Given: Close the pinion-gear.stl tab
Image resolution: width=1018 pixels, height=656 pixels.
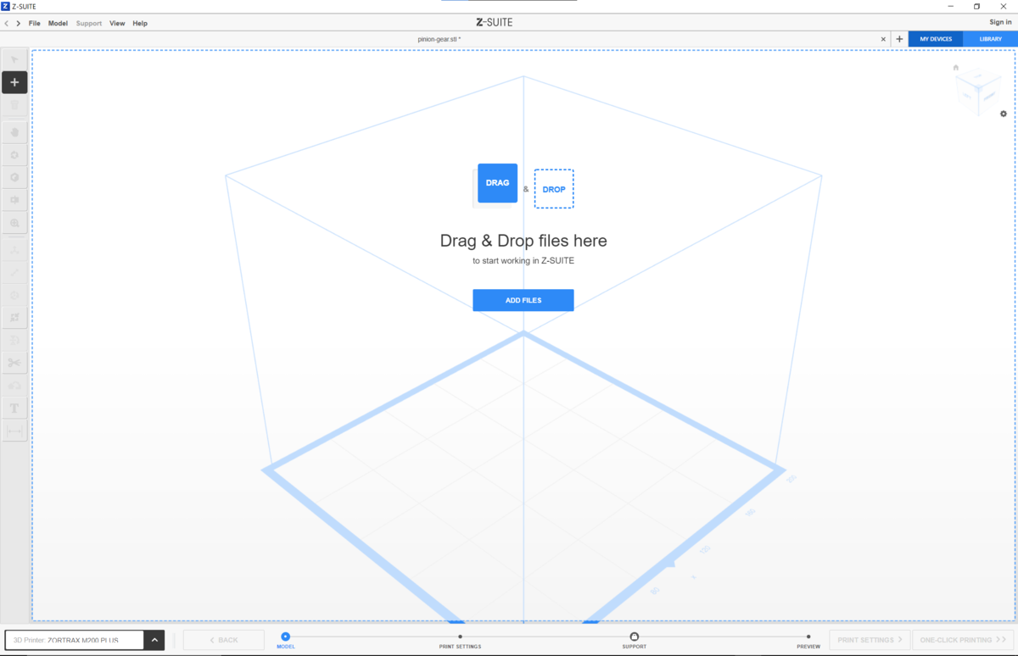Looking at the screenshot, I should click(883, 39).
